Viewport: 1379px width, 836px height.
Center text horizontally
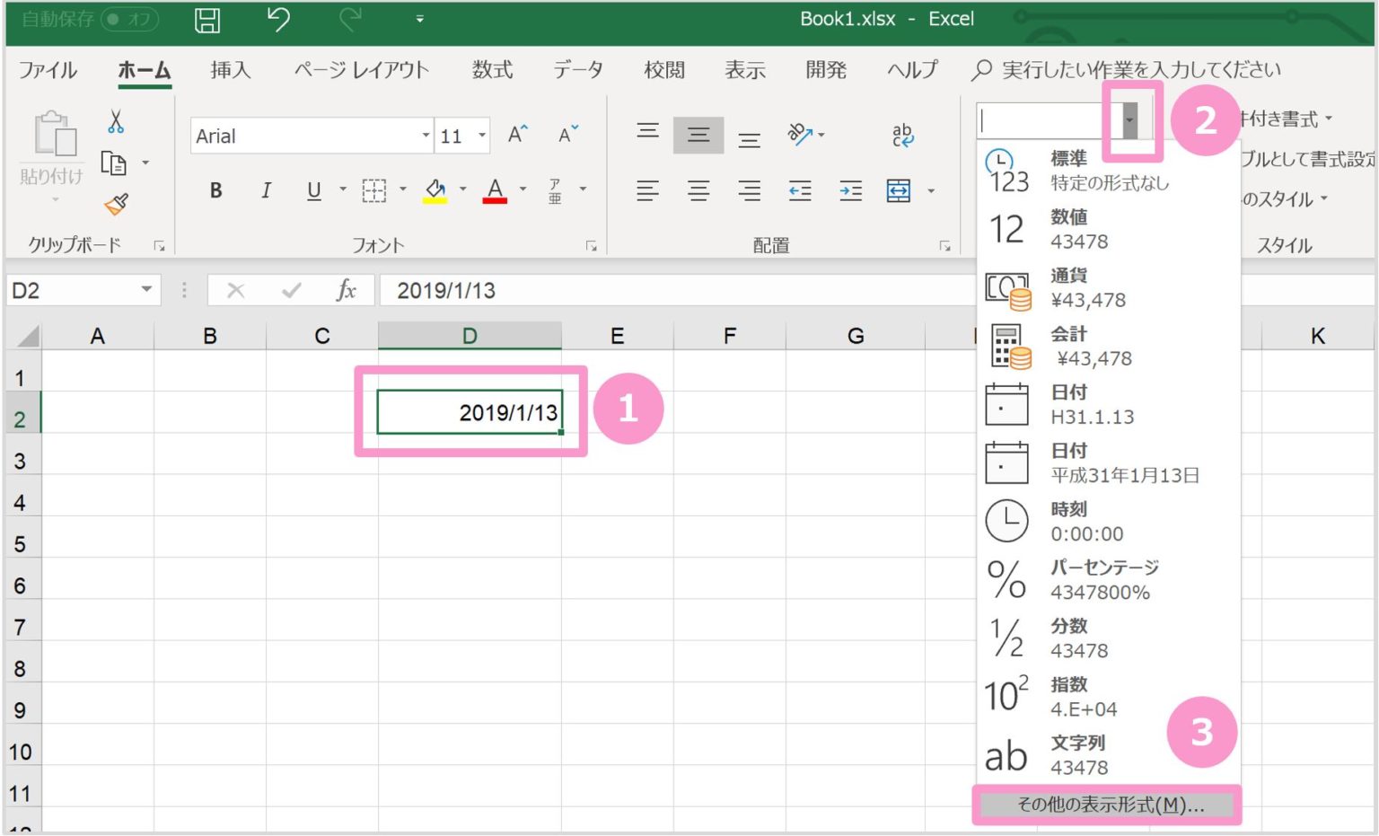tap(698, 190)
